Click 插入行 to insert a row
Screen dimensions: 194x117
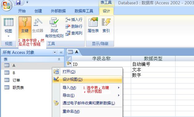[x=74, y=19]
